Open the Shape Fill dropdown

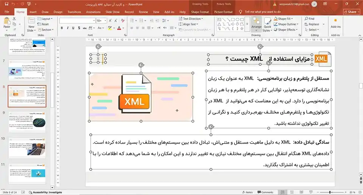pyautogui.click(x=284, y=19)
